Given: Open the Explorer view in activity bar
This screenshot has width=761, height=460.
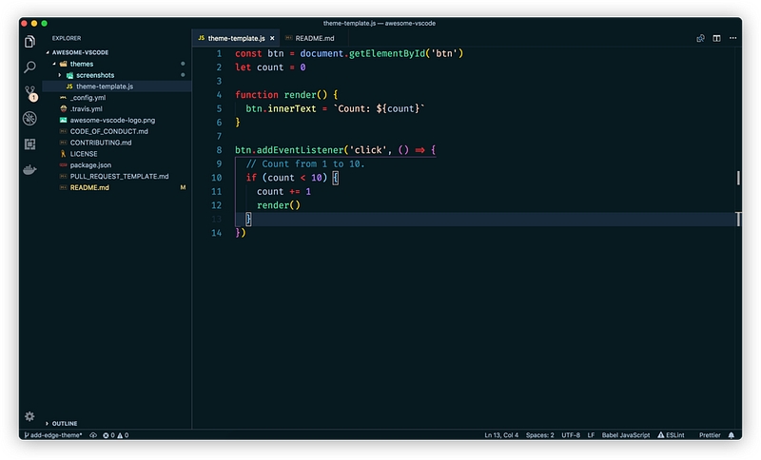Looking at the screenshot, I should (30, 42).
